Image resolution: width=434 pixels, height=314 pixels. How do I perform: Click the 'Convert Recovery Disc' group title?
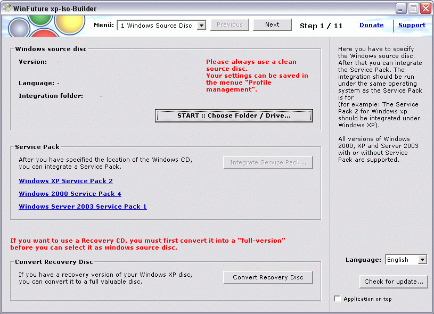point(54,262)
